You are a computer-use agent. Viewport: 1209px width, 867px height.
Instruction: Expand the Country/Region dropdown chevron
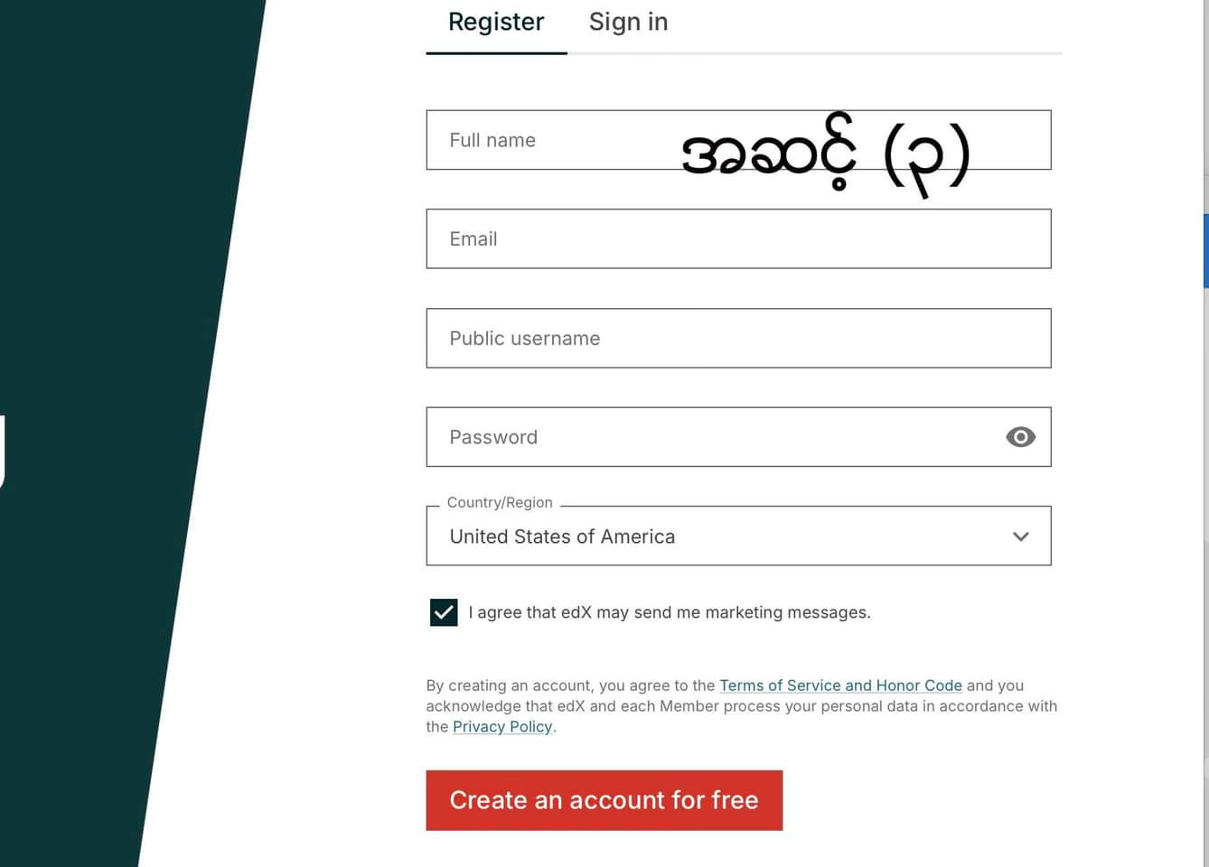pyautogui.click(x=1021, y=536)
